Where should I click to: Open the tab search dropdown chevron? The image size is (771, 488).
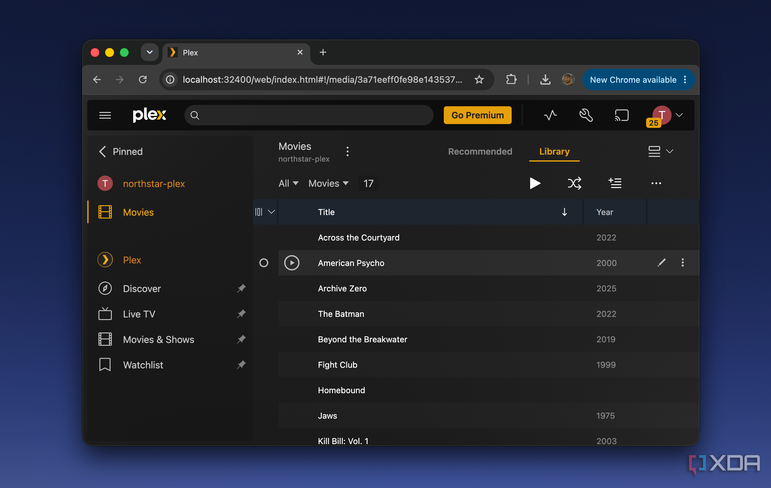pyautogui.click(x=149, y=52)
